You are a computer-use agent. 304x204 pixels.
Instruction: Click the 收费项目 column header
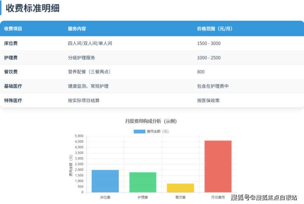coord(13,29)
